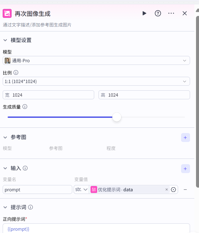Run the node with the play icon
Viewport: 199px width, 233px height.
click(x=144, y=13)
